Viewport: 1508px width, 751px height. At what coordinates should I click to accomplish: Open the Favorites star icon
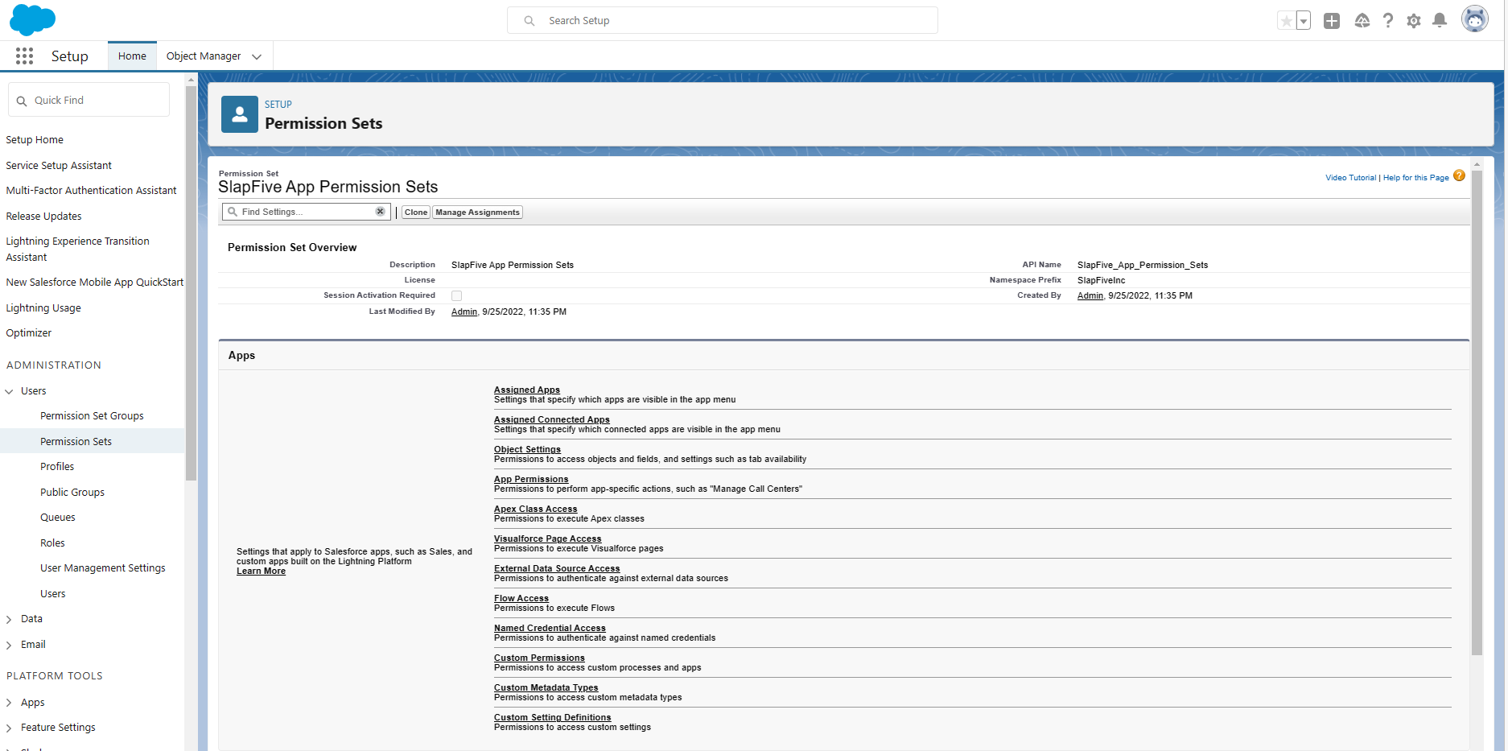(x=1286, y=21)
